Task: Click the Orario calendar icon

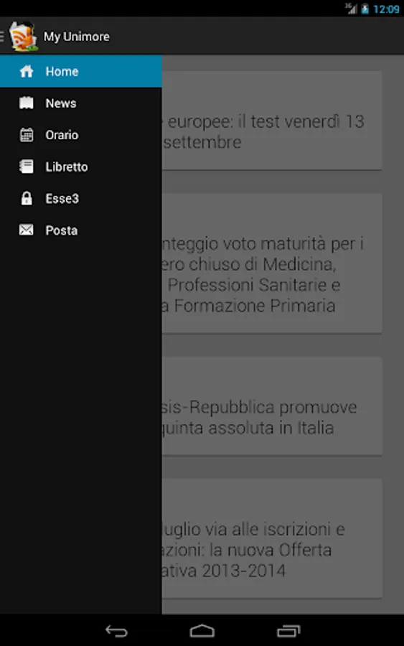Action: 27,135
